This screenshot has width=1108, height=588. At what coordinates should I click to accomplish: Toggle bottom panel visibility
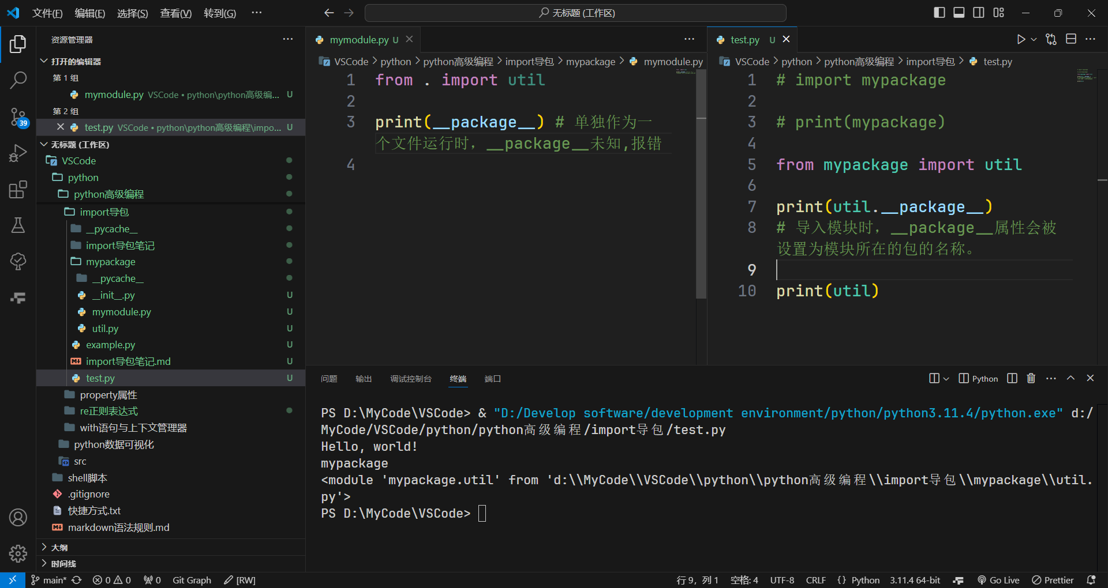click(959, 13)
